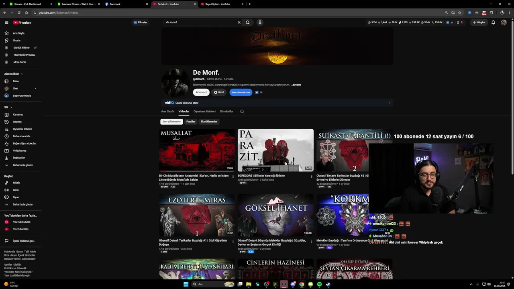Open options menu for Tarikatlar Buzdağı #1

(x=233, y=241)
